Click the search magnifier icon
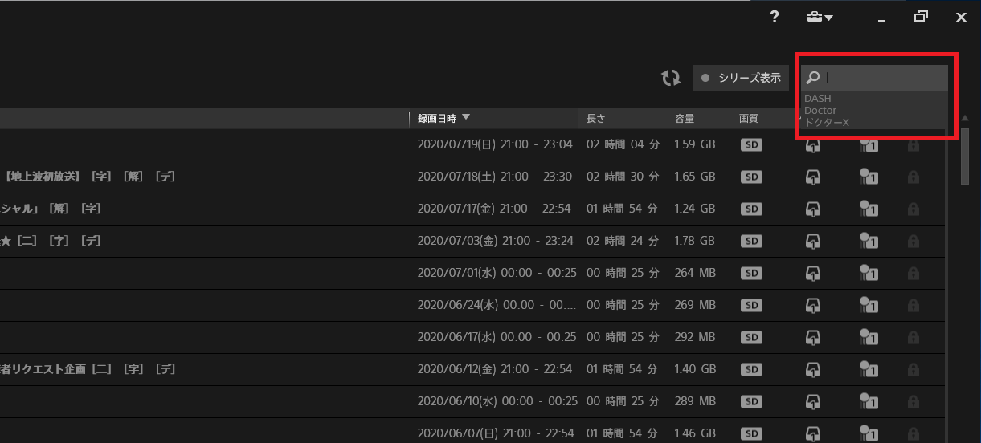Viewport: 981px width, 443px height. pyautogui.click(x=812, y=78)
